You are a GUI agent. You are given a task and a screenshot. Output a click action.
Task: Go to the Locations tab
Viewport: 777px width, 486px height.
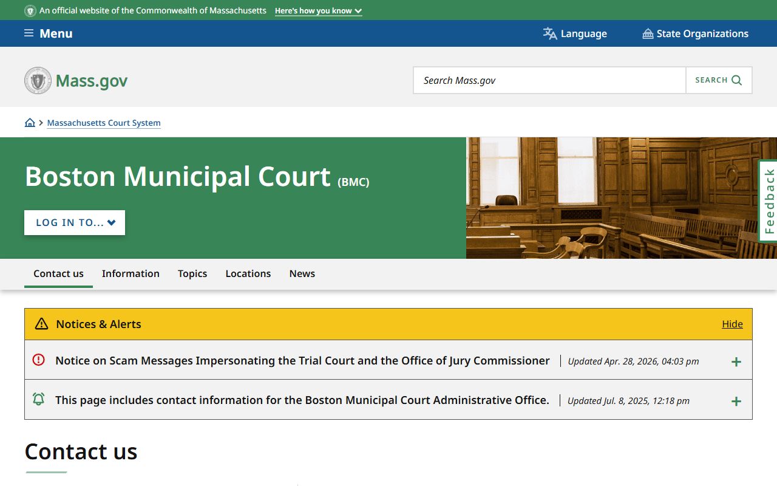click(248, 274)
